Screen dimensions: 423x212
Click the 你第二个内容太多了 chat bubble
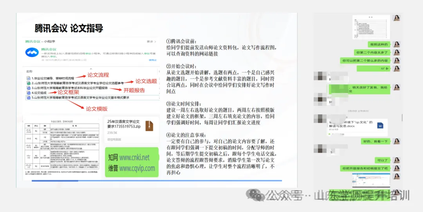coord(372,52)
